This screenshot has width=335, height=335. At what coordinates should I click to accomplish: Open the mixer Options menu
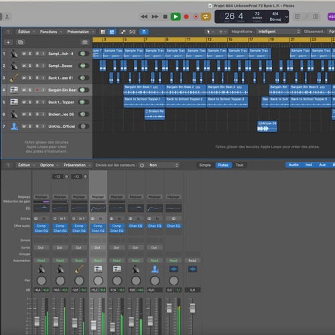tap(49, 165)
